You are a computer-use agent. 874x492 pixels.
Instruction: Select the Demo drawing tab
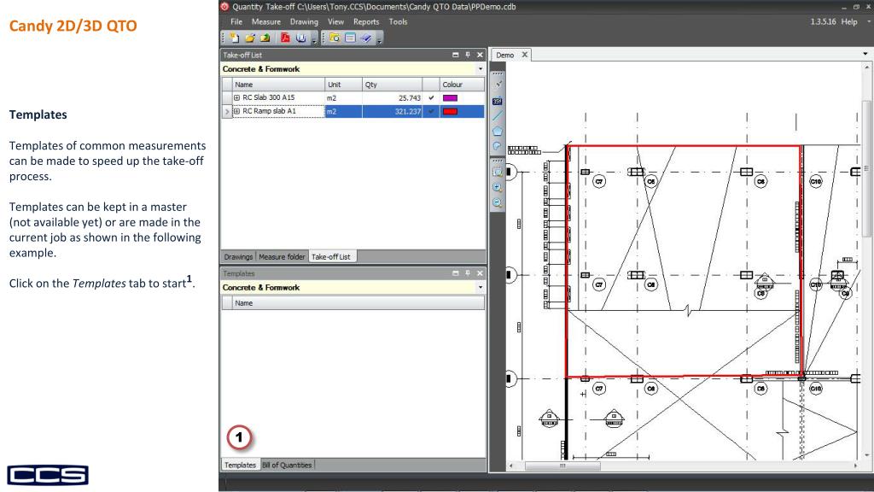[x=505, y=55]
